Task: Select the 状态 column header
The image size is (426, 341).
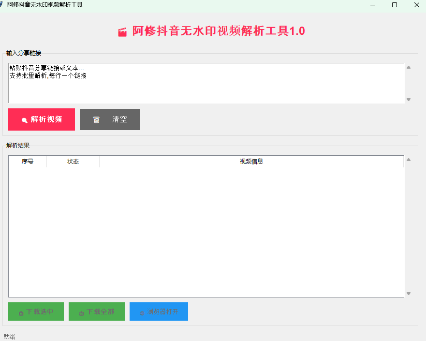Action: pos(73,162)
